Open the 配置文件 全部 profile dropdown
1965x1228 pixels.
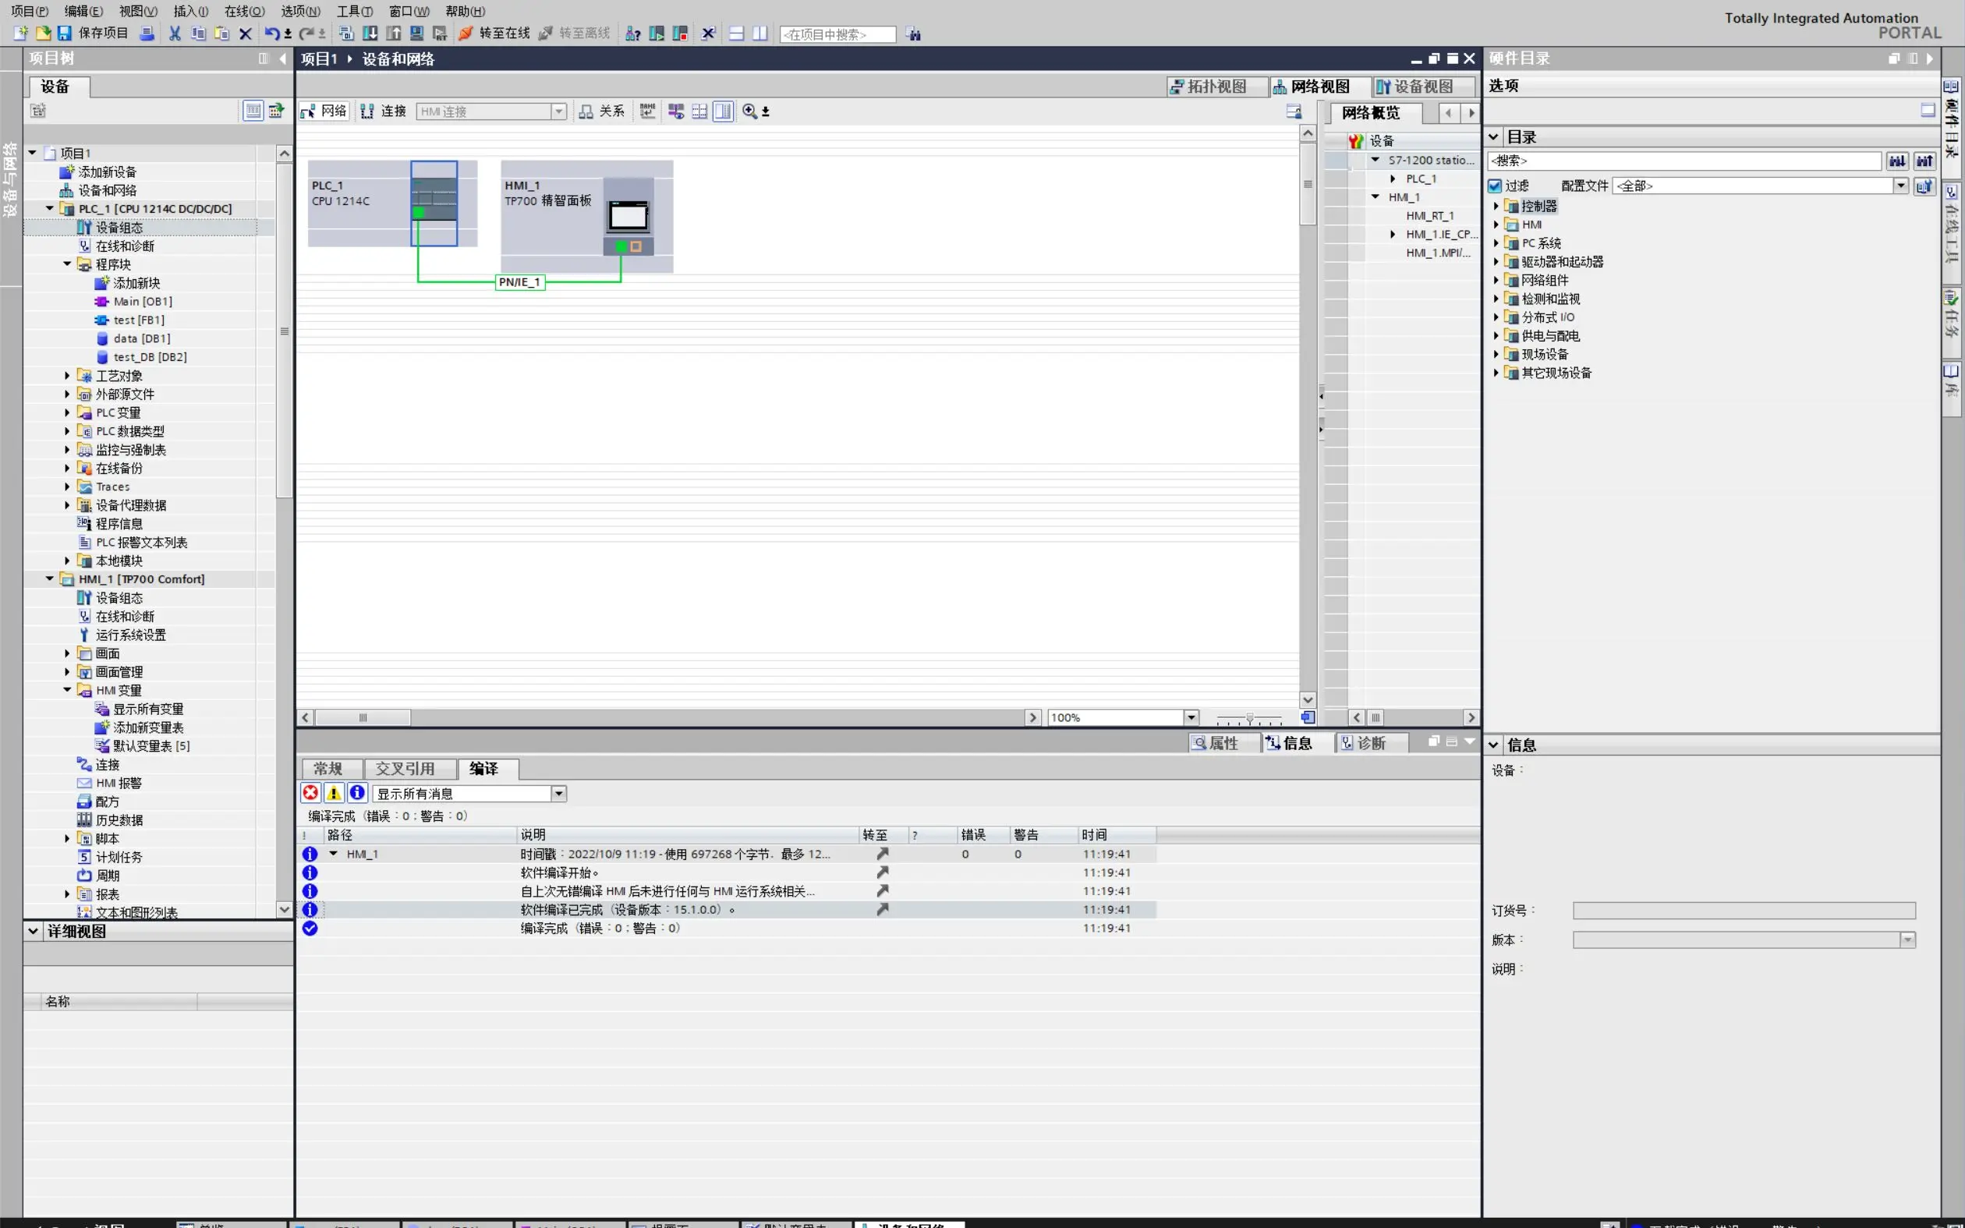point(1901,186)
